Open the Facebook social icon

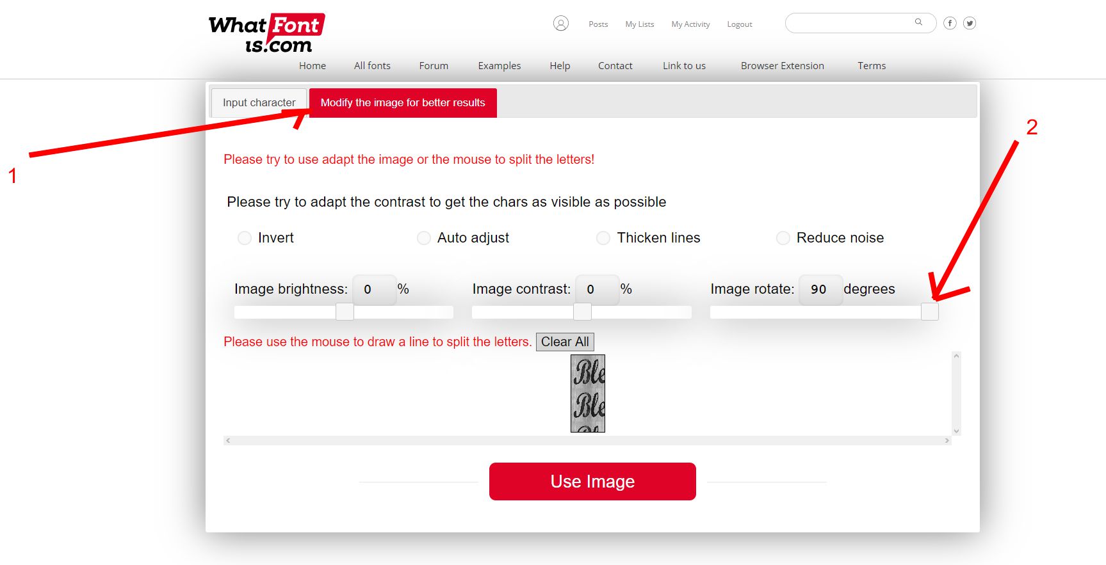(950, 24)
